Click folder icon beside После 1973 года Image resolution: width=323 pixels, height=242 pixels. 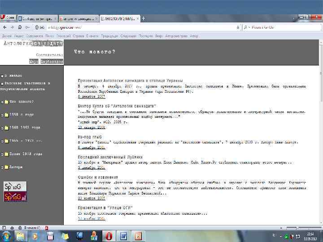tap(6, 154)
